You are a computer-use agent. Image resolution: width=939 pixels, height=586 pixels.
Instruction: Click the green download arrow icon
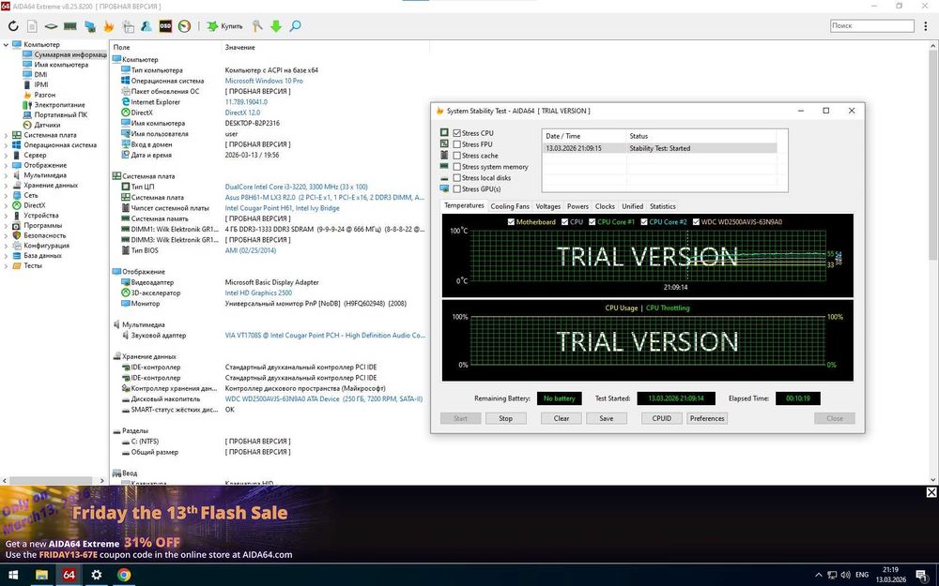click(276, 26)
